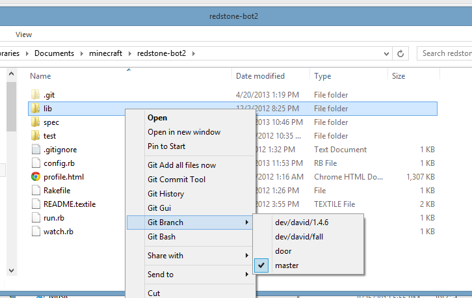Click the Rakefile file icon
Image resolution: width=472 pixels, height=298 pixels.
coord(36,191)
